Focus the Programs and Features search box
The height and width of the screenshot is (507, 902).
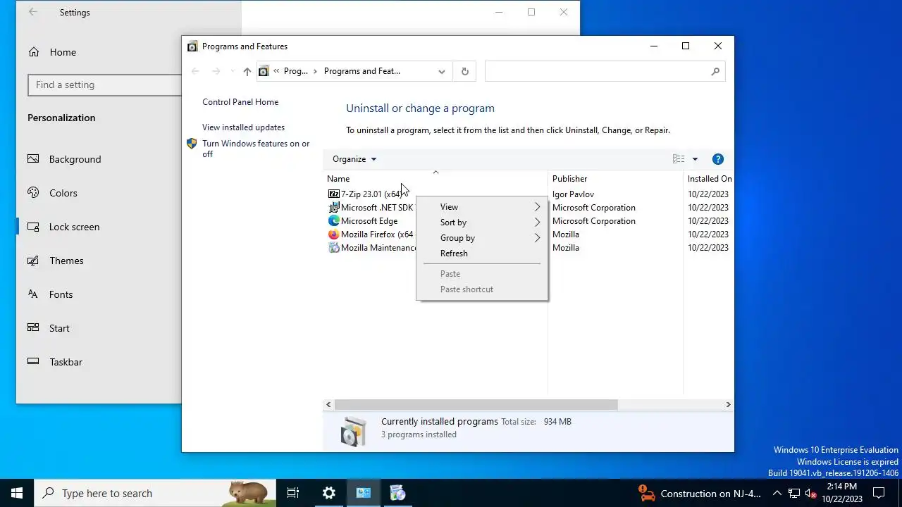pos(605,71)
